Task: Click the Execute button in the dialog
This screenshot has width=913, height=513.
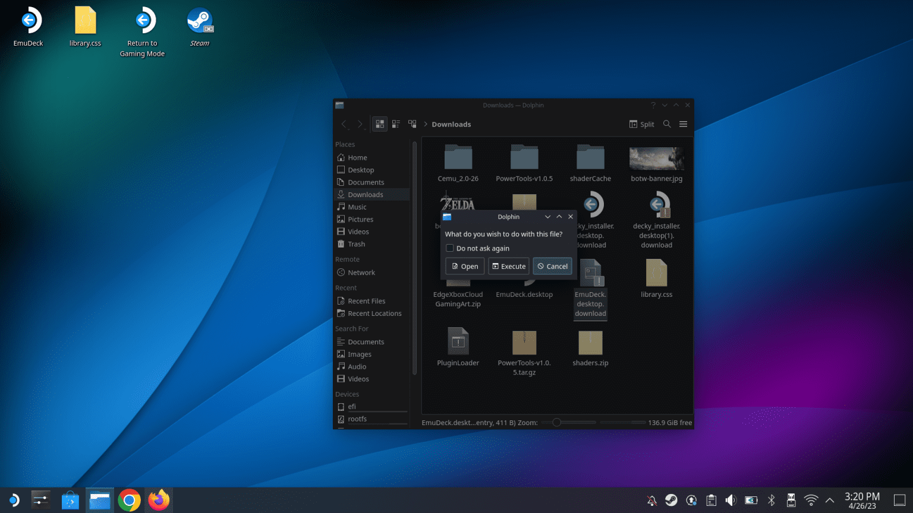Action: pyautogui.click(x=508, y=266)
